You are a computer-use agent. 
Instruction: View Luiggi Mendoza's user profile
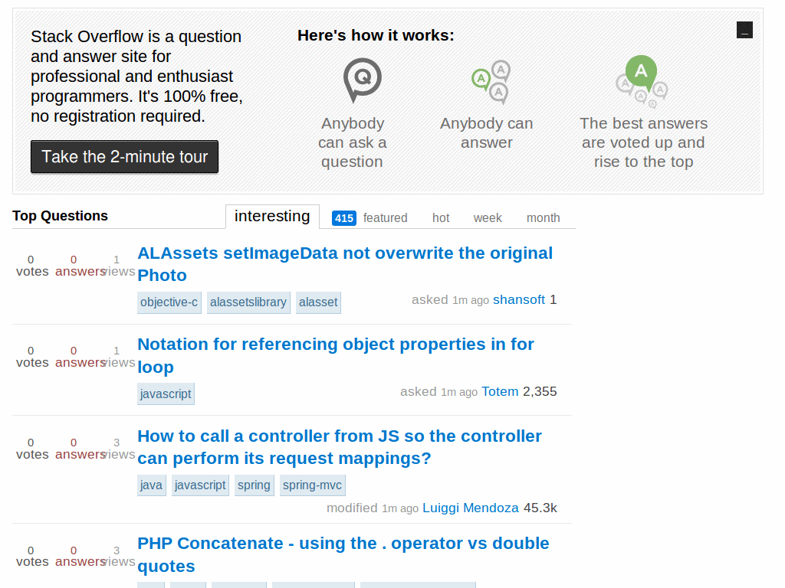tap(471, 508)
